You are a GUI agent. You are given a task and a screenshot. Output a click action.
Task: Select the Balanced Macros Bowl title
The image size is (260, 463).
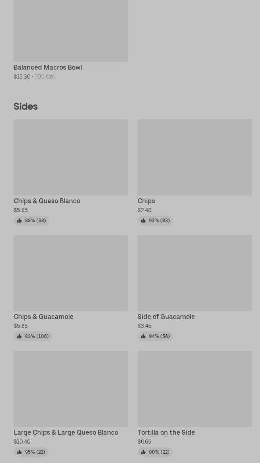point(48,68)
